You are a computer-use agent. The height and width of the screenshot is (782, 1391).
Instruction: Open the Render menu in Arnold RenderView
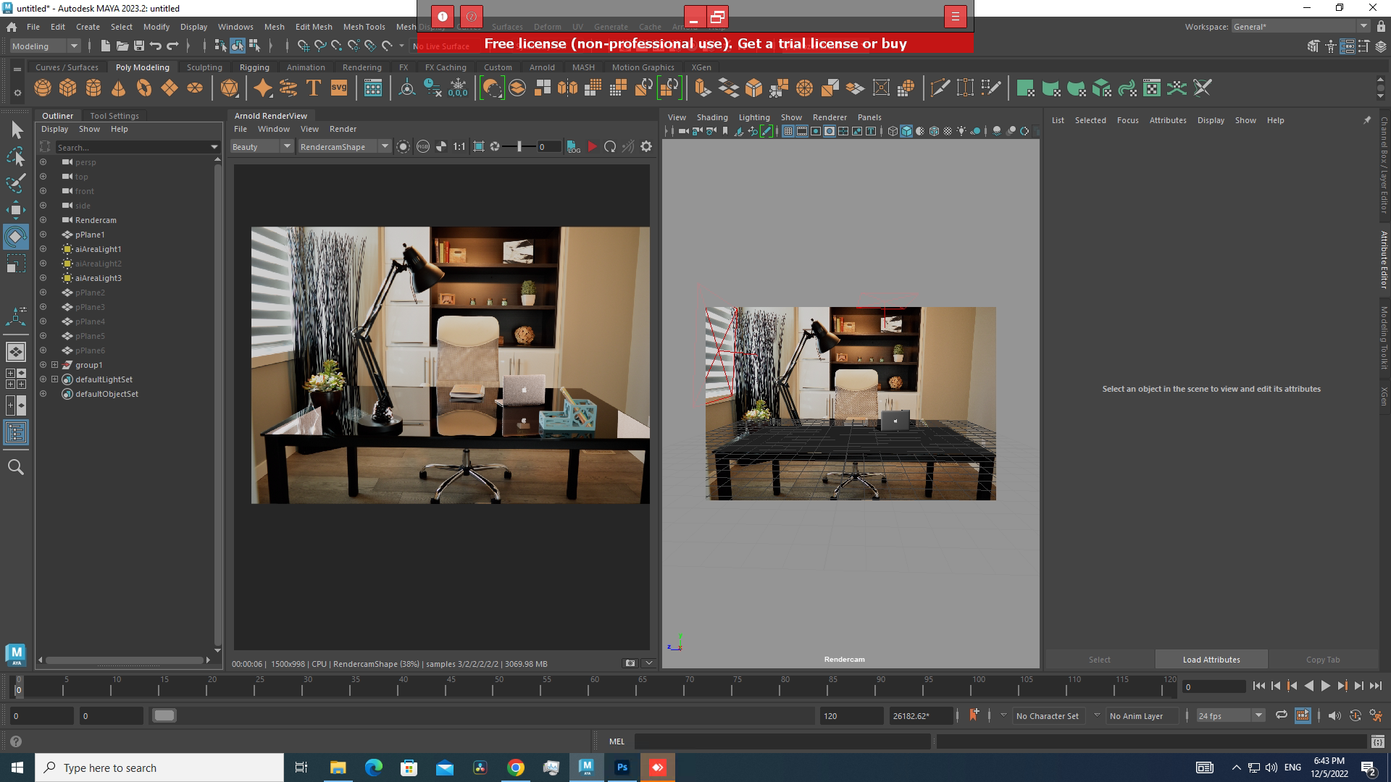(343, 129)
